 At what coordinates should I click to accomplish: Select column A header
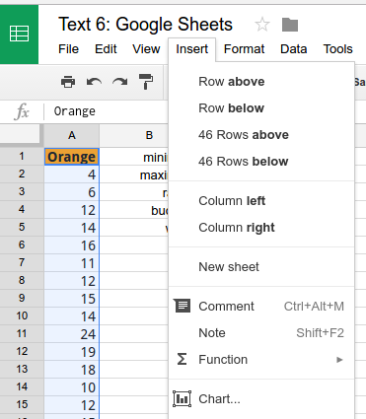[72, 135]
